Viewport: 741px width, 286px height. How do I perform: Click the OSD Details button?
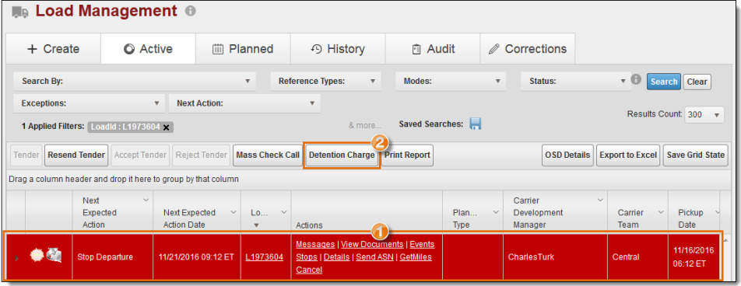[567, 155]
